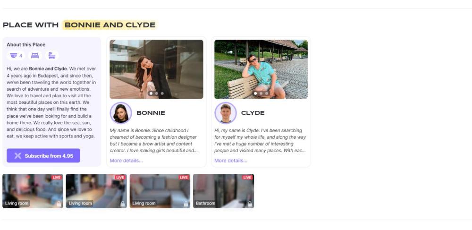Click Clyde's round avatar photo
Viewport: 472px width, 230px height.
[x=226, y=113]
